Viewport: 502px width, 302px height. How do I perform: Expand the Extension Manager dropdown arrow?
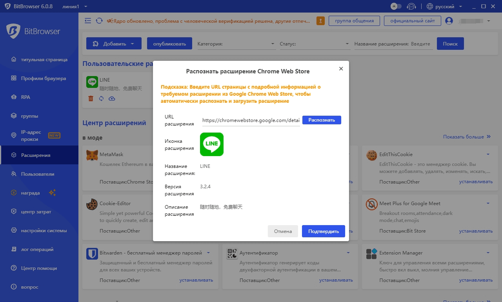point(488,253)
